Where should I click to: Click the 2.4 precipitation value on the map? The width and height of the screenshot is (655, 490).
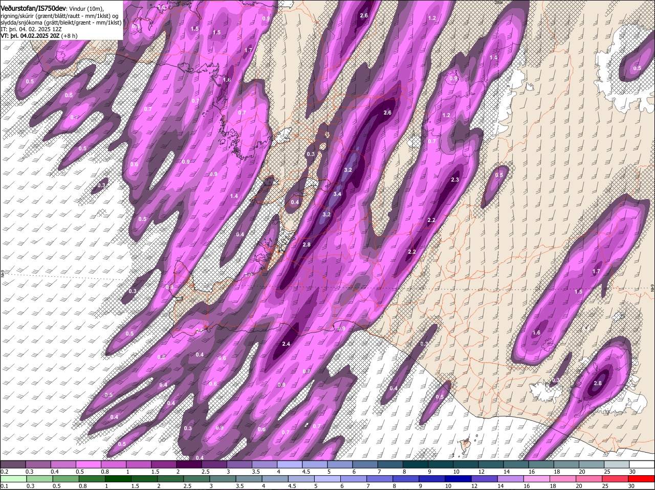click(286, 344)
